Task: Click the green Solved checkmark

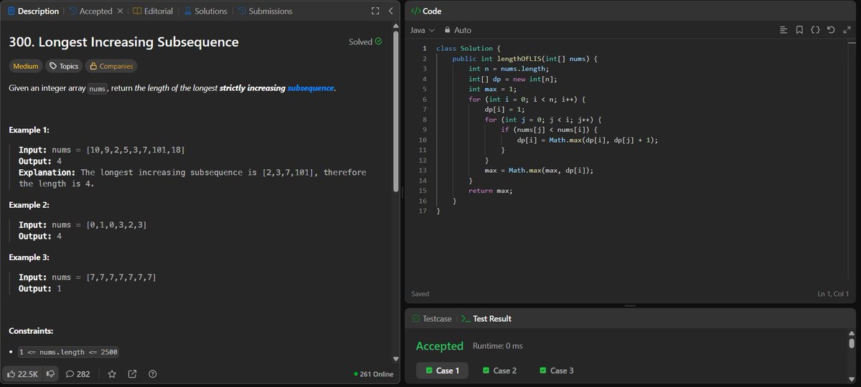Action: (378, 42)
